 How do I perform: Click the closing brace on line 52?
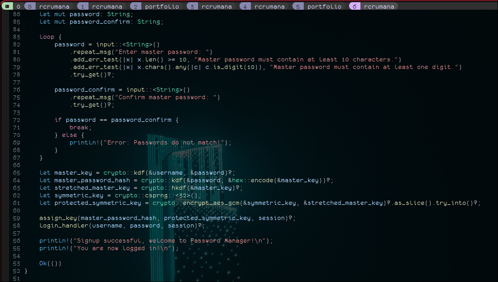(26, 271)
